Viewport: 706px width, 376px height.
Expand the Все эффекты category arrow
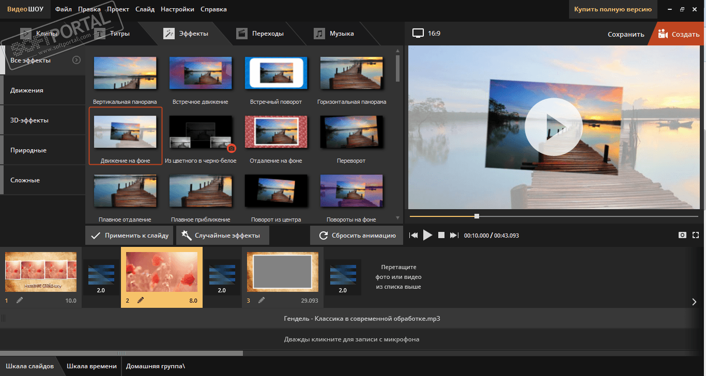[76, 60]
